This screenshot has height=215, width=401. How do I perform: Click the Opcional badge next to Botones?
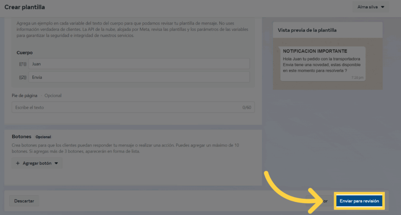[43, 137]
